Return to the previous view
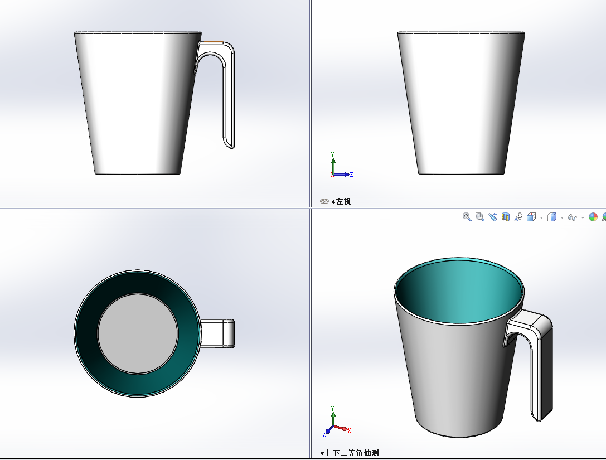The width and height of the screenshot is (606, 460). pos(492,217)
